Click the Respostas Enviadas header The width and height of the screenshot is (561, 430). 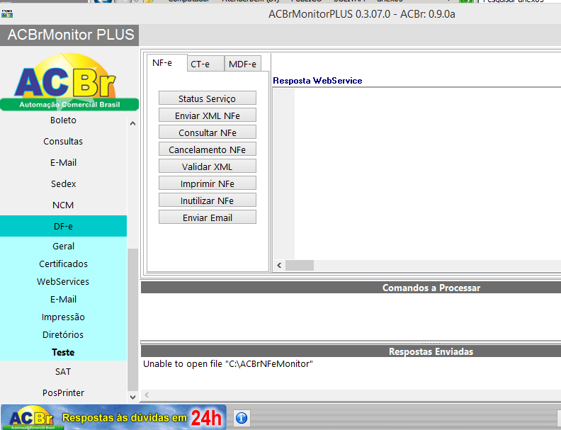coord(351,351)
